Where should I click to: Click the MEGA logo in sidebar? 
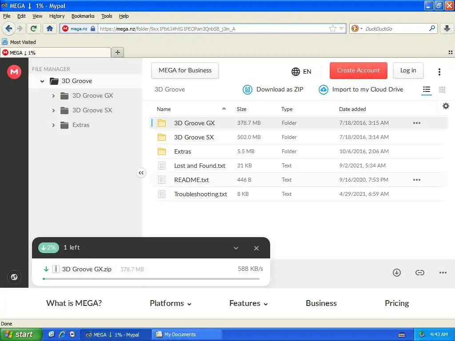[x=14, y=71]
